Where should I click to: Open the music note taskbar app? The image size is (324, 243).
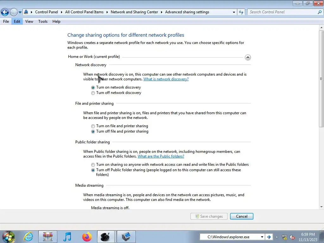pos(67,237)
